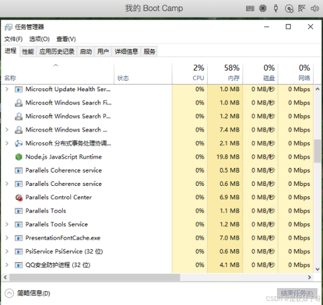Sort by 内存 column header

(x=225, y=74)
